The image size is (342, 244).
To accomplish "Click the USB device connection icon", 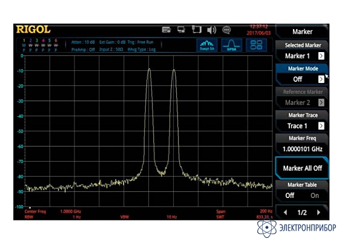I will coord(197,30).
